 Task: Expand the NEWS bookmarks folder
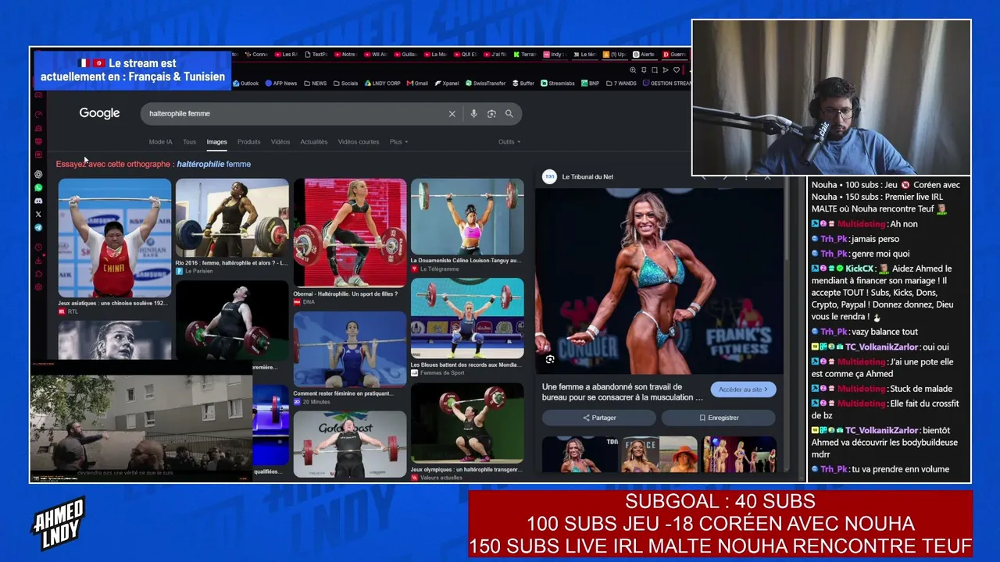click(316, 84)
